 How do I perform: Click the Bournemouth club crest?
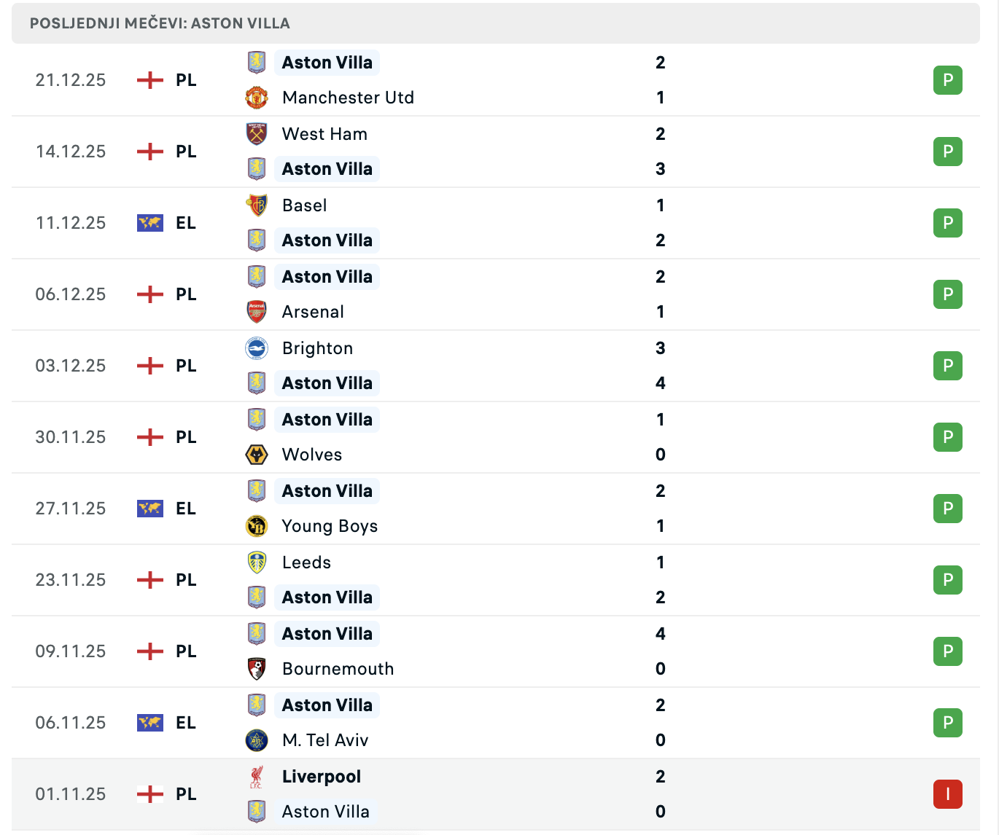click(257, 669)
